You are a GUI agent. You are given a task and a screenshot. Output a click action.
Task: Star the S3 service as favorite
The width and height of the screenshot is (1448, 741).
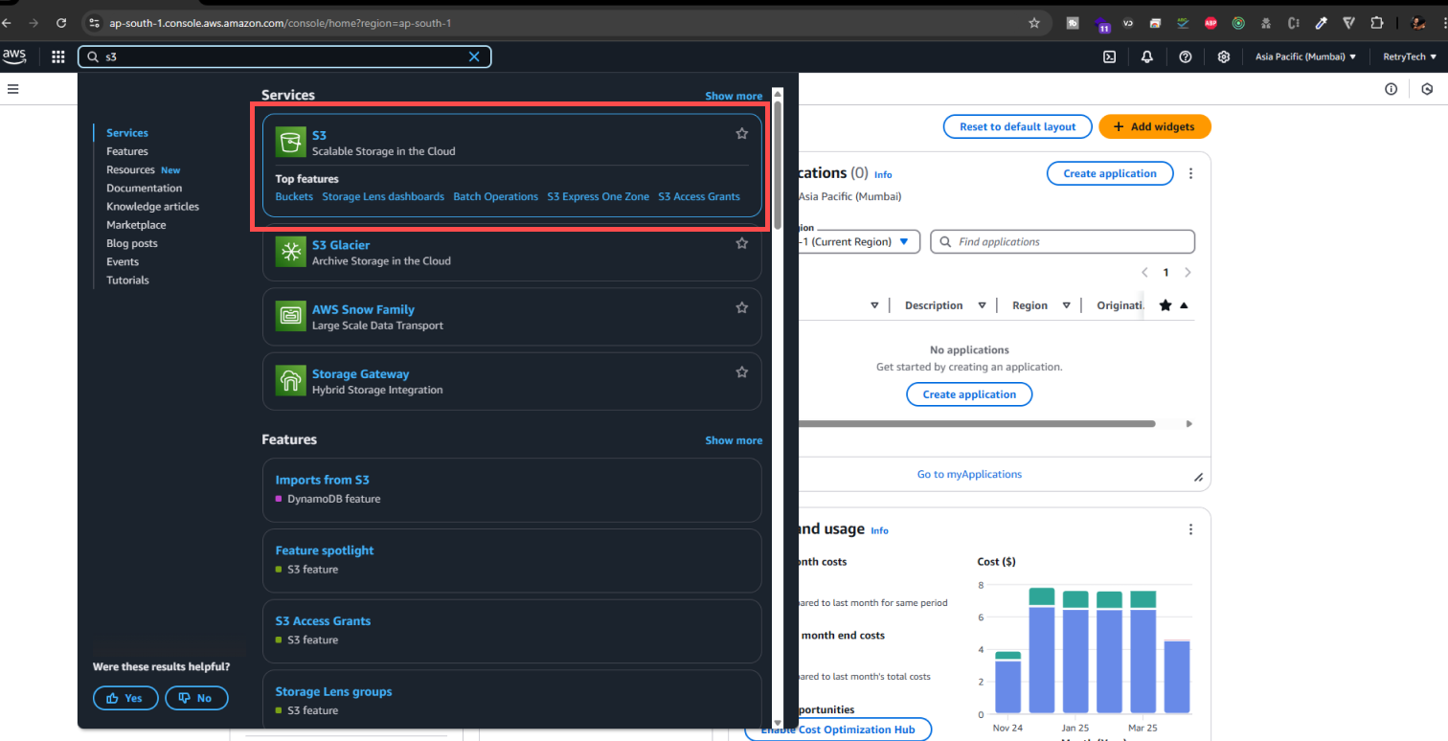(741, 133)
